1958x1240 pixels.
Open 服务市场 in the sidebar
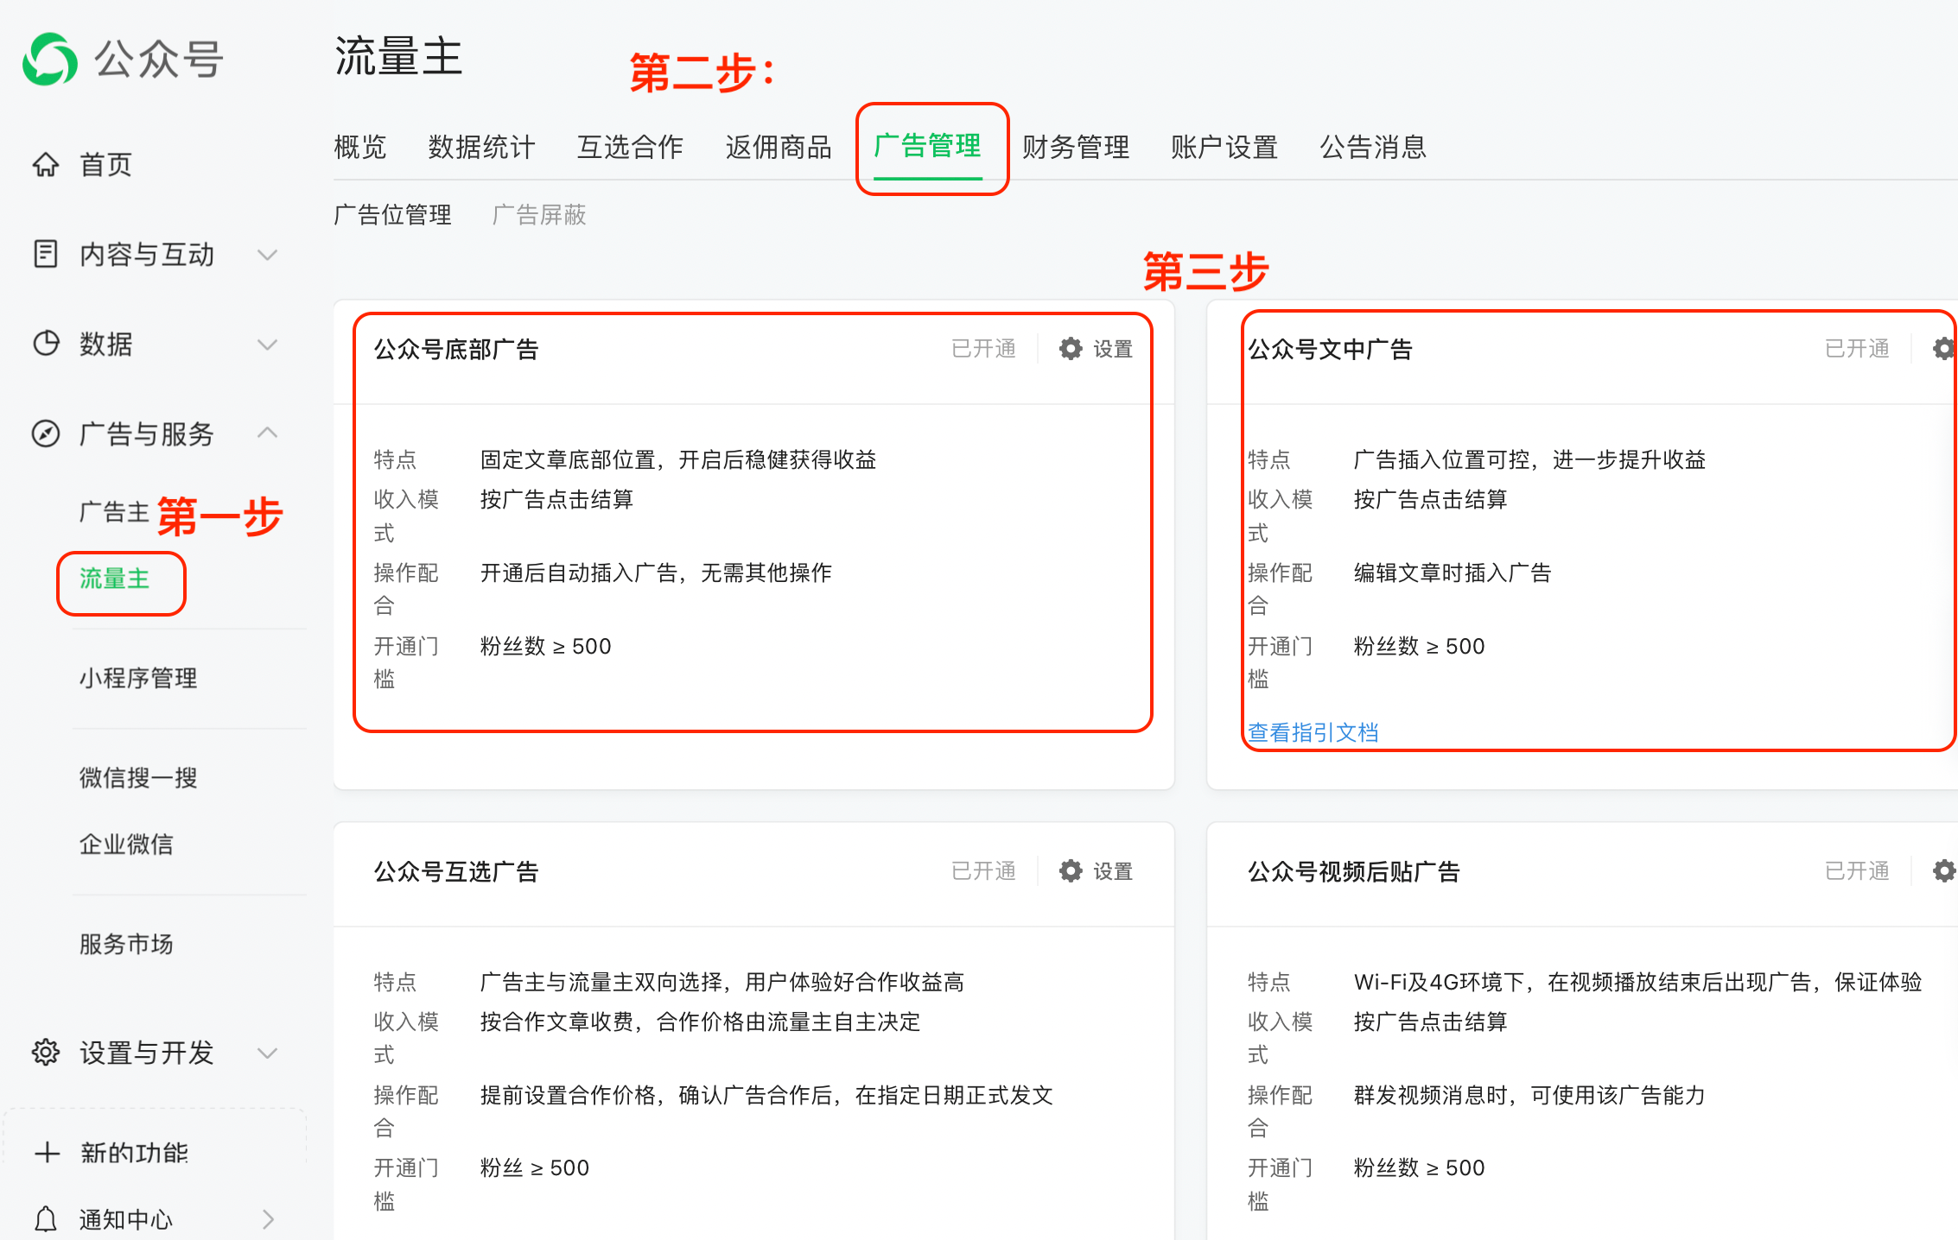pyautogui.click(x=126, y=944)
